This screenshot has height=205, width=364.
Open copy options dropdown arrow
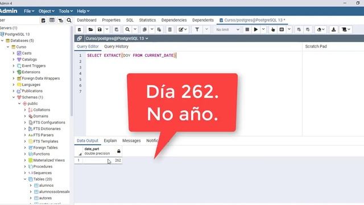click(x=152, y=30)
